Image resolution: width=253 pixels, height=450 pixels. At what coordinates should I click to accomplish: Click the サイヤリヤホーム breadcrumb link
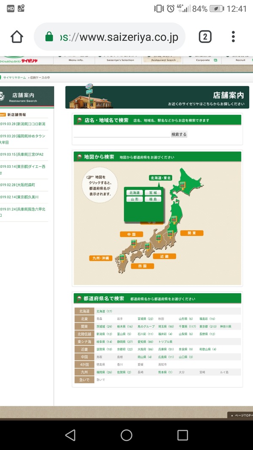click(x=14, y=78)
